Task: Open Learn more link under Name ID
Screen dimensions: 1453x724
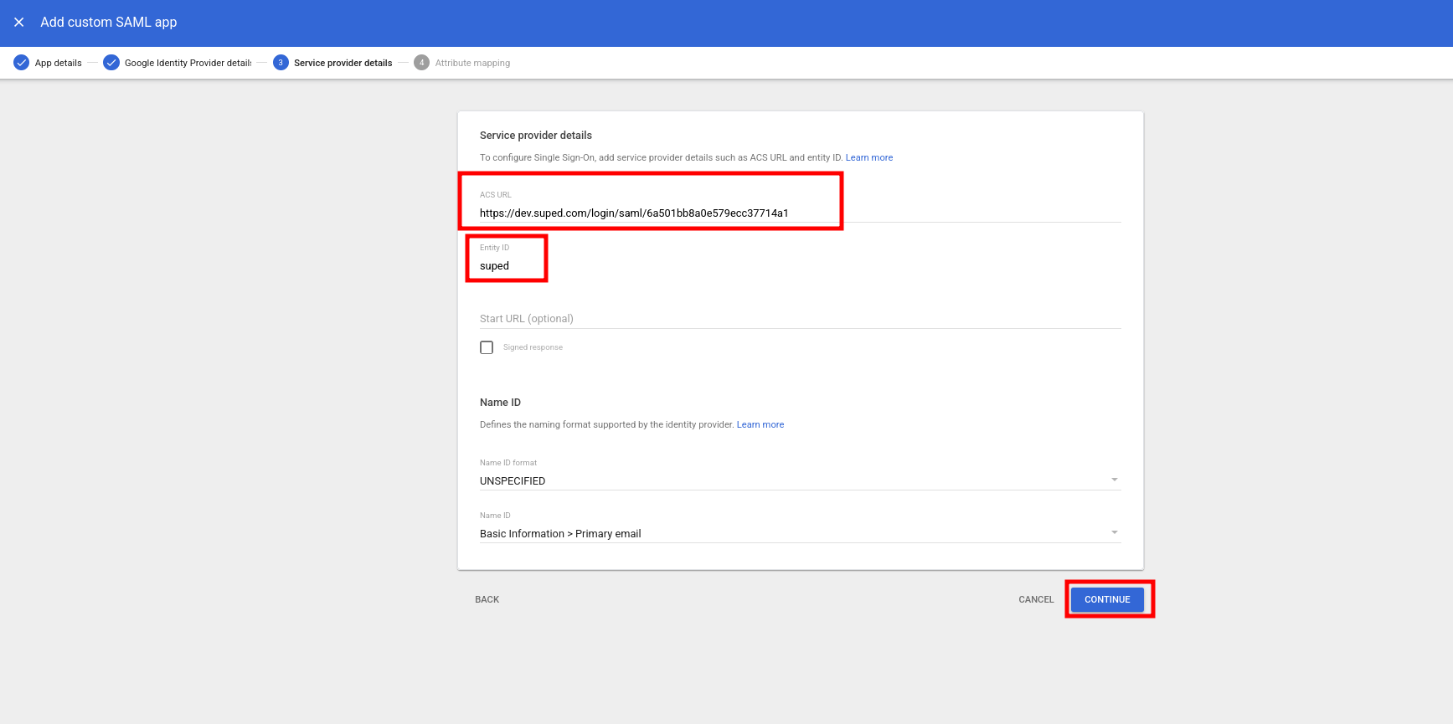Action: 760,424
